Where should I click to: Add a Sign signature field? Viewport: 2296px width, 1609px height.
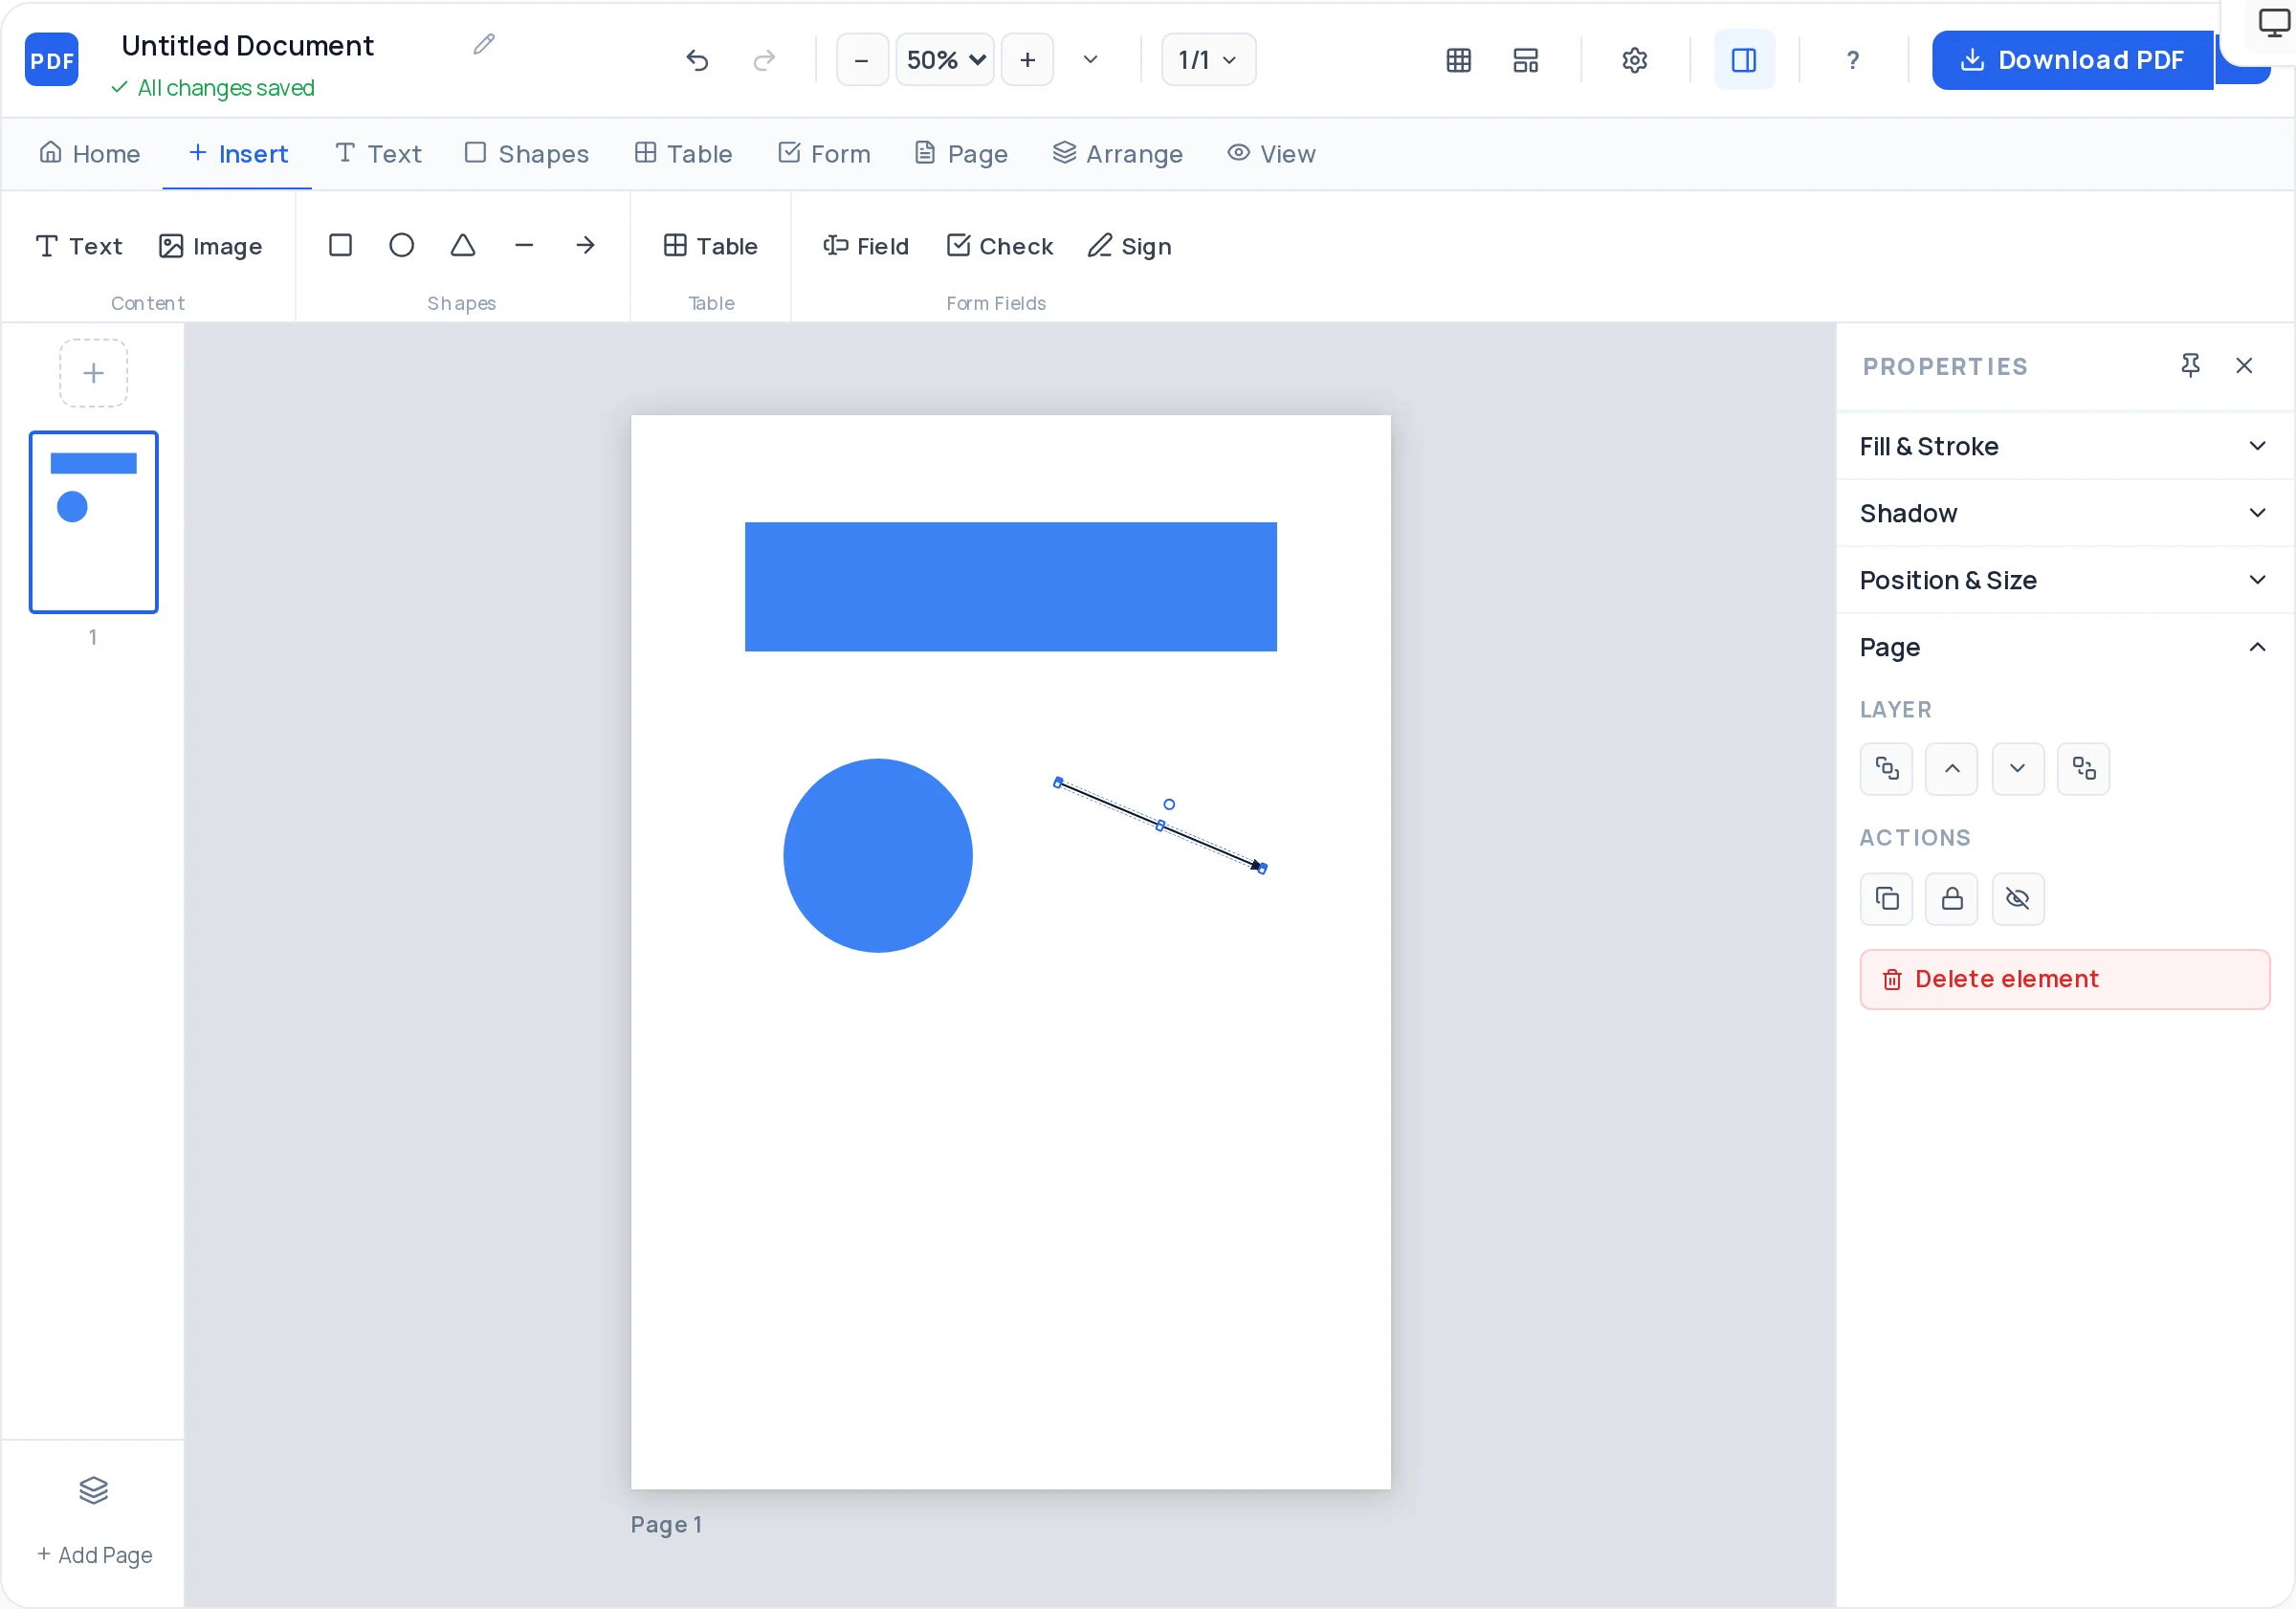coord(1130,246)
